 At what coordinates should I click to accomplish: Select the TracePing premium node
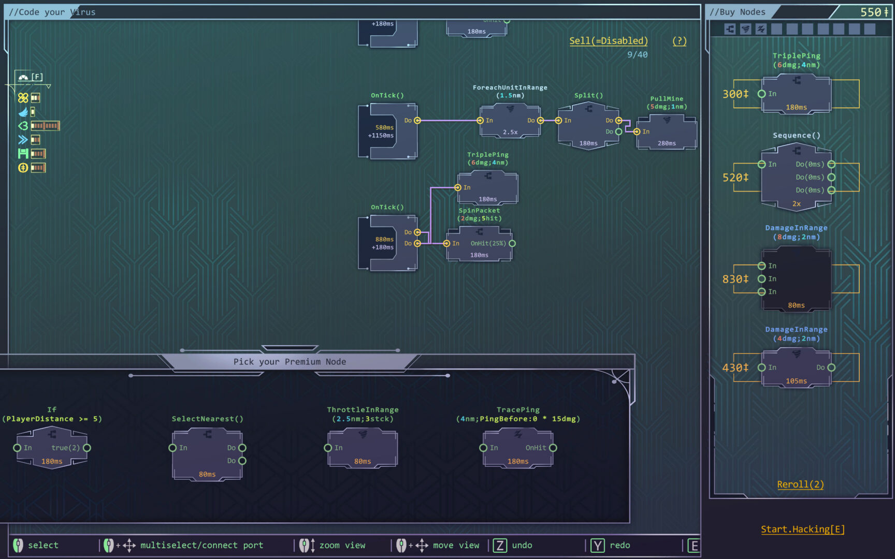[518, 448]
